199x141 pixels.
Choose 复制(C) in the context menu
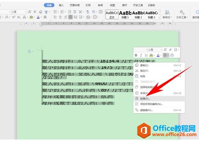point(159,65)
